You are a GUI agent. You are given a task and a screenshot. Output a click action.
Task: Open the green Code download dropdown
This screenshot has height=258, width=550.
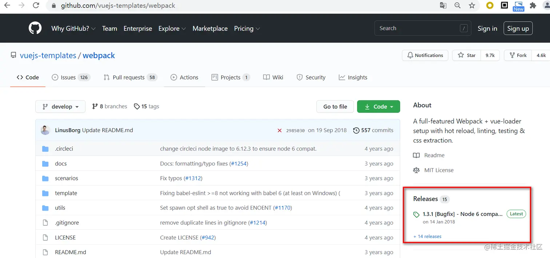click(378, 107)
